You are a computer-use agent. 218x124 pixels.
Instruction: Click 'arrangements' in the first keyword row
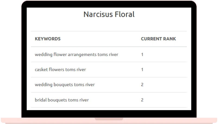tap(82, 55)
